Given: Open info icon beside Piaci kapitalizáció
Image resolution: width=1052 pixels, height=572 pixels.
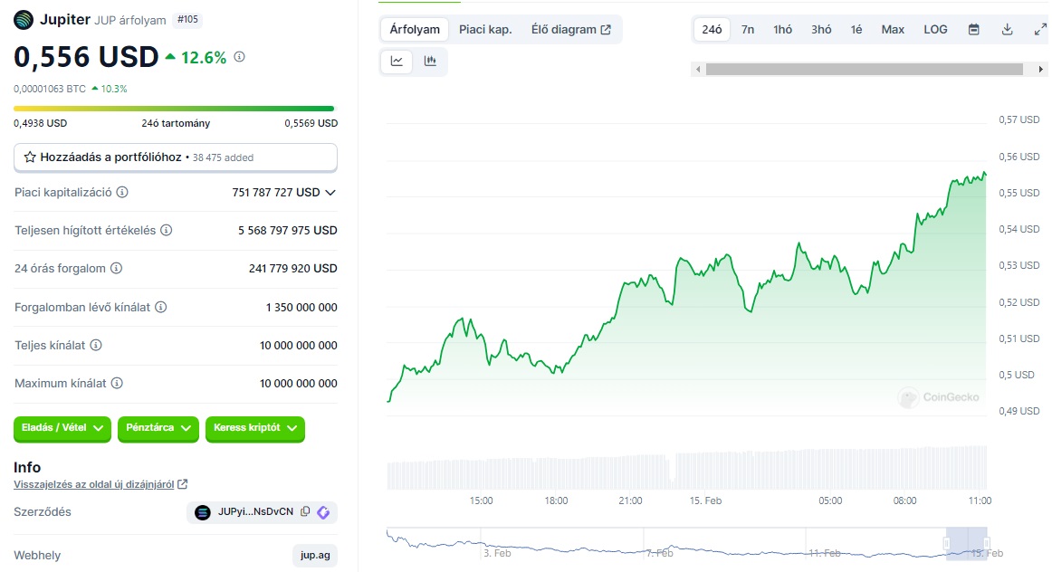Looking at the screenshot, I should click(122, 193).
